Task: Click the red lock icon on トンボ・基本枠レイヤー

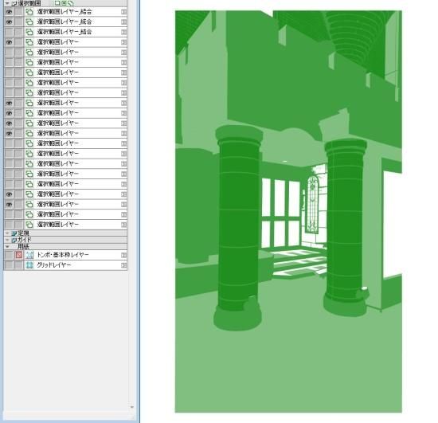Action: 19,255
